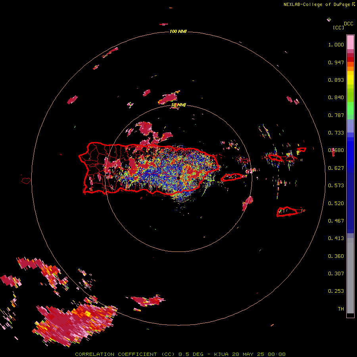Click the Correlation Coefficient caption at bottom
This screenshot has height=357, width=357.
(x=180, y=354)
